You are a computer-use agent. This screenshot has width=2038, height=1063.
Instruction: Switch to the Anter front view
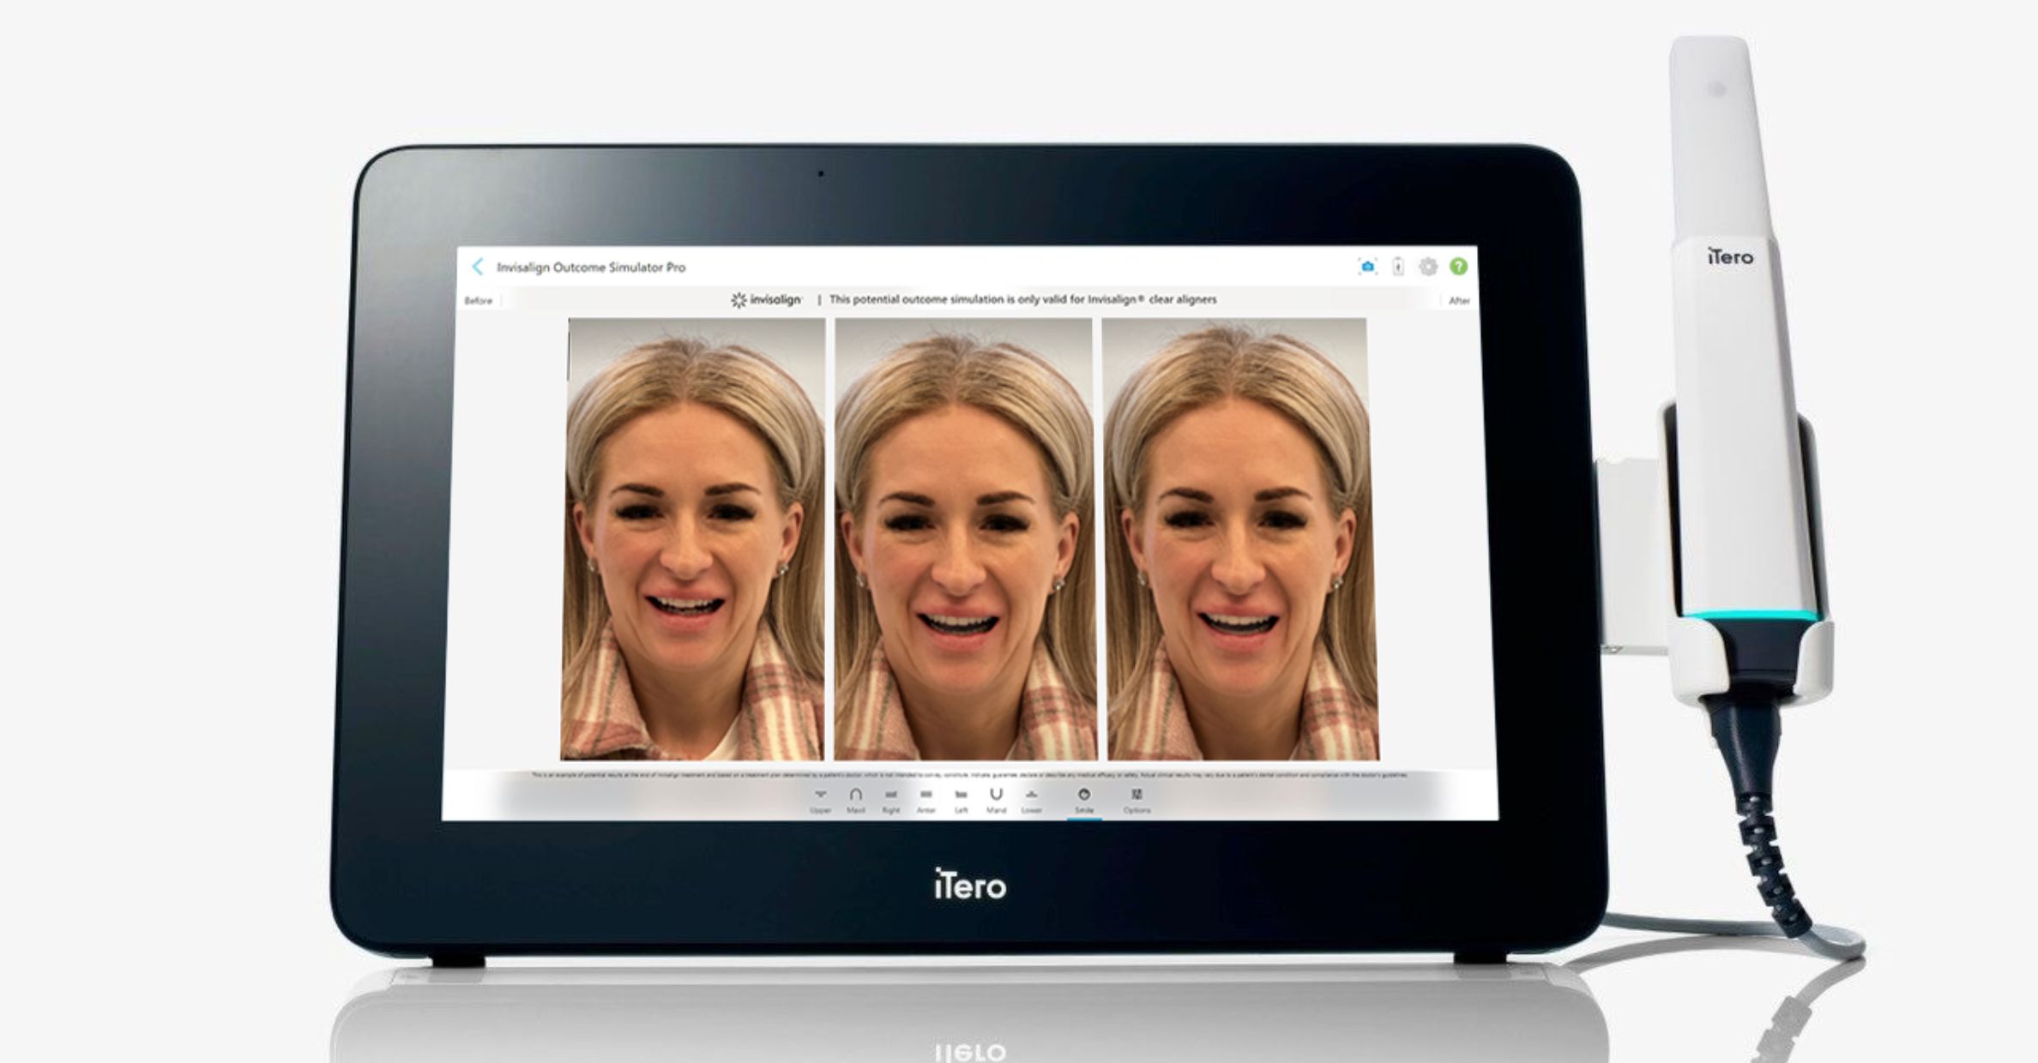click(926, 801)
